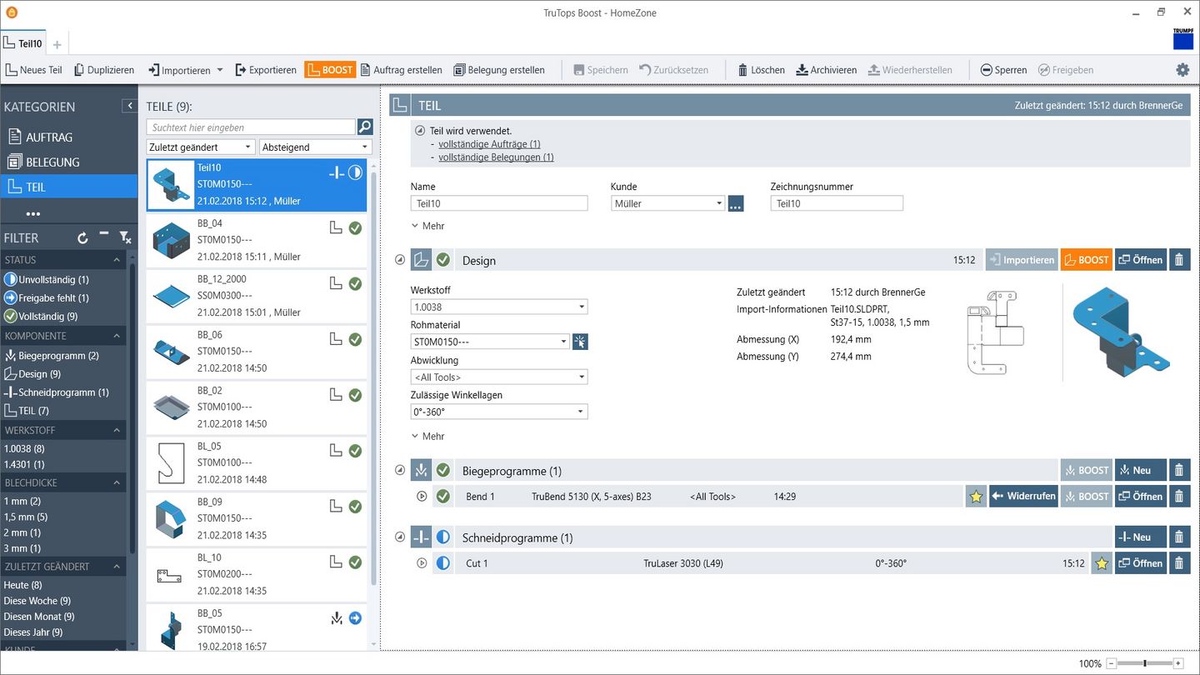Open the vollständige Aufträge link

tap(489, 144)
